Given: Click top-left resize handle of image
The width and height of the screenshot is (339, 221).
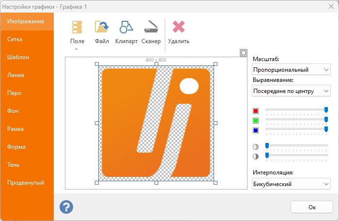Looking at the screenshot, I should pos(97,64).
